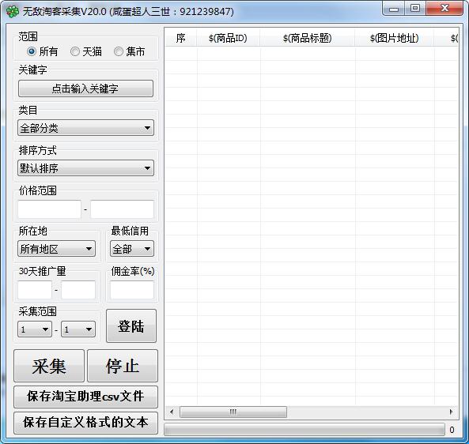Click the 佣金率(%) input field
Screen dimensions: 469x444
coord(132,289)
